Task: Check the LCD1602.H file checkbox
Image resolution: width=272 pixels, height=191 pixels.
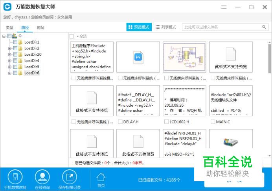Action: coord(166,122)
